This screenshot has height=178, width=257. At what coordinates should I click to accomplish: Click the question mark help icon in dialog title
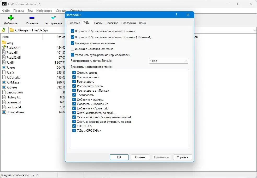point(176,15)
